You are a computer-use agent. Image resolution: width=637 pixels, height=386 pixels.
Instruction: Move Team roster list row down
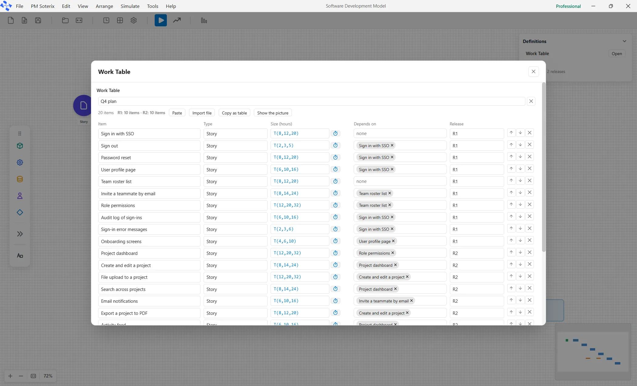click(520, 180)
